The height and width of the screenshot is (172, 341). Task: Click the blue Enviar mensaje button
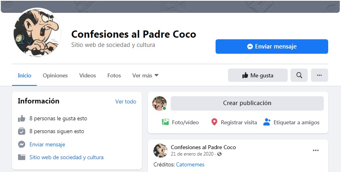[272, 47]
